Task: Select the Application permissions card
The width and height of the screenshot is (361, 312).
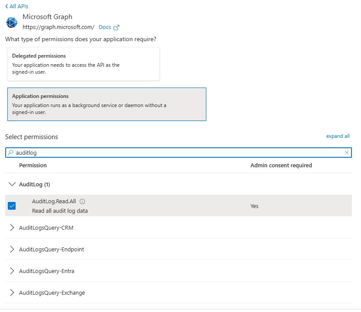Action: 107,104
